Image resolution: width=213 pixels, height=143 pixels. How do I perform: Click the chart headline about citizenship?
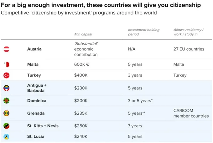pyautogui.click(x=101, y=6)
